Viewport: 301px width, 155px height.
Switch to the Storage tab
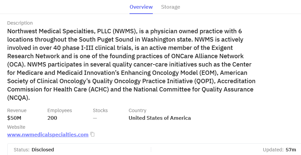170,7
